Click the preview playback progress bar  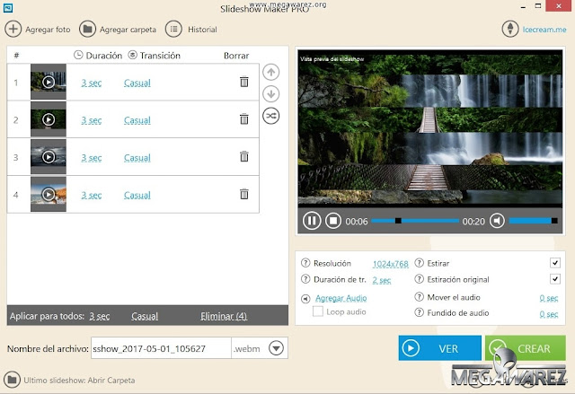click(x=415, y=221)
